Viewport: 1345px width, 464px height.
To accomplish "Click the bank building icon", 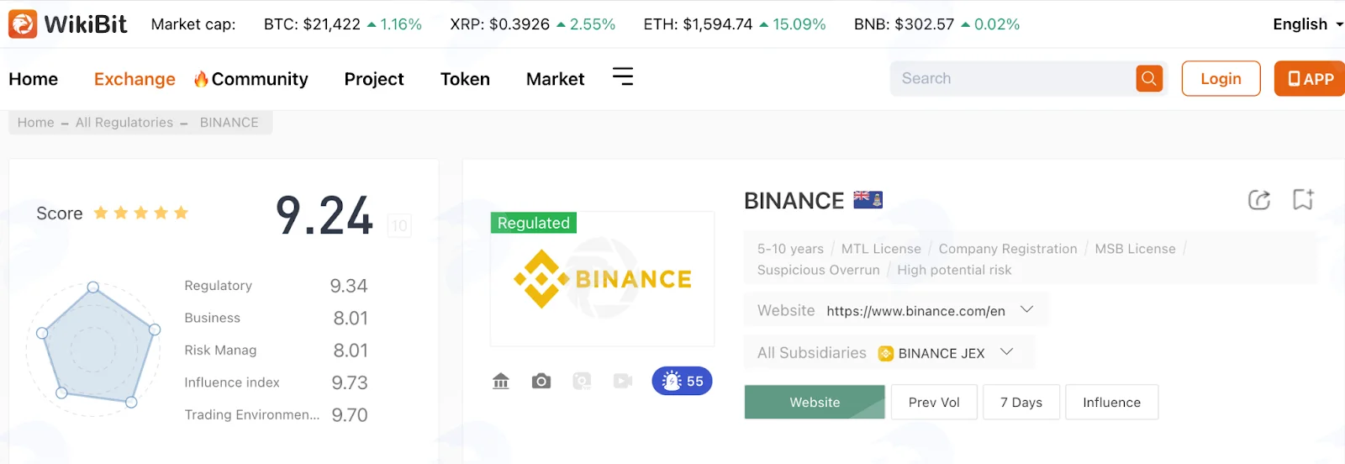I will pyautogui.click(x=501, y=381).
